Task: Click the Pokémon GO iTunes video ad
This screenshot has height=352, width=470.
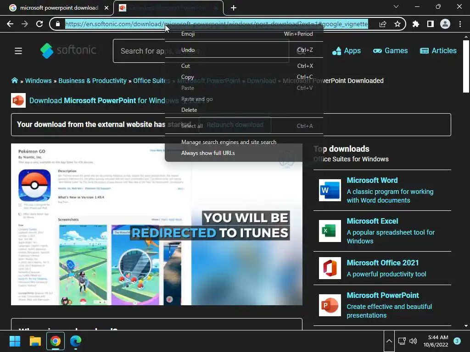Action: [157, 225]
